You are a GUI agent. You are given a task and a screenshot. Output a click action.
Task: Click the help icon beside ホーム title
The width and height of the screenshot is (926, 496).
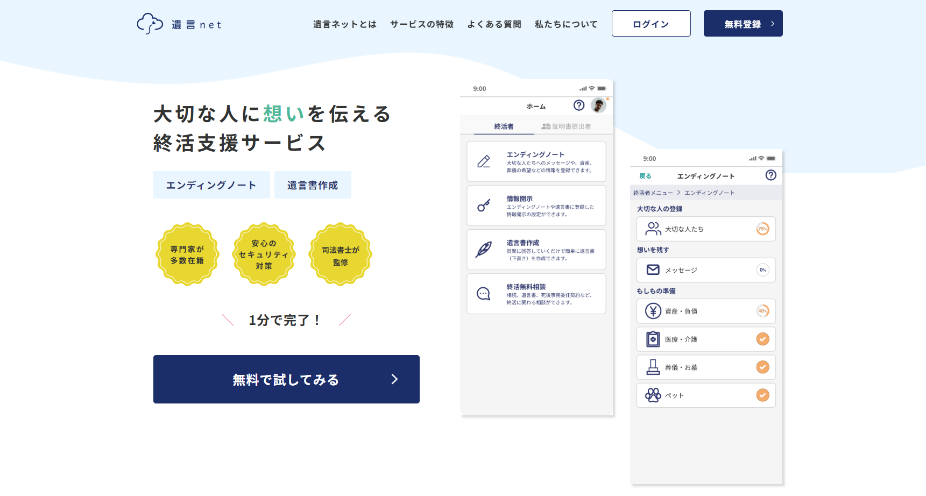pos(579,105)
